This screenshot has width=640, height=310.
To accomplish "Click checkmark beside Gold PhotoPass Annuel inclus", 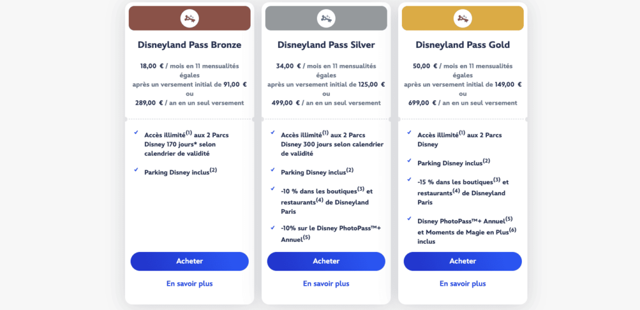I will [409, 218].
